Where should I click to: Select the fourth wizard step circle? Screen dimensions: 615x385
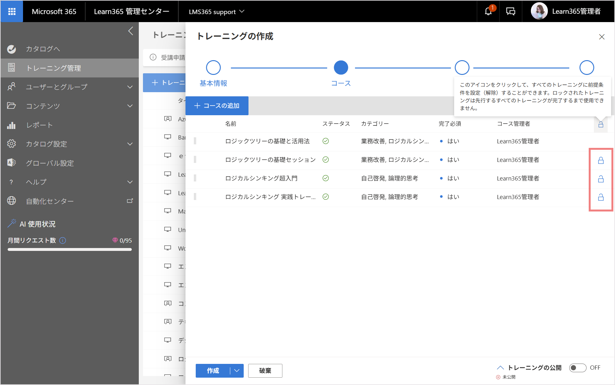(x=587, y=68)
